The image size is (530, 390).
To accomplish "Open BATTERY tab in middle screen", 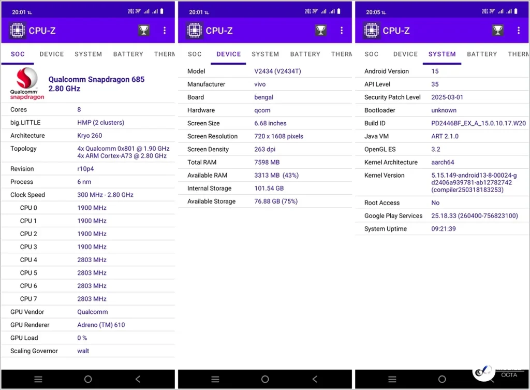I will click(305, 54).
